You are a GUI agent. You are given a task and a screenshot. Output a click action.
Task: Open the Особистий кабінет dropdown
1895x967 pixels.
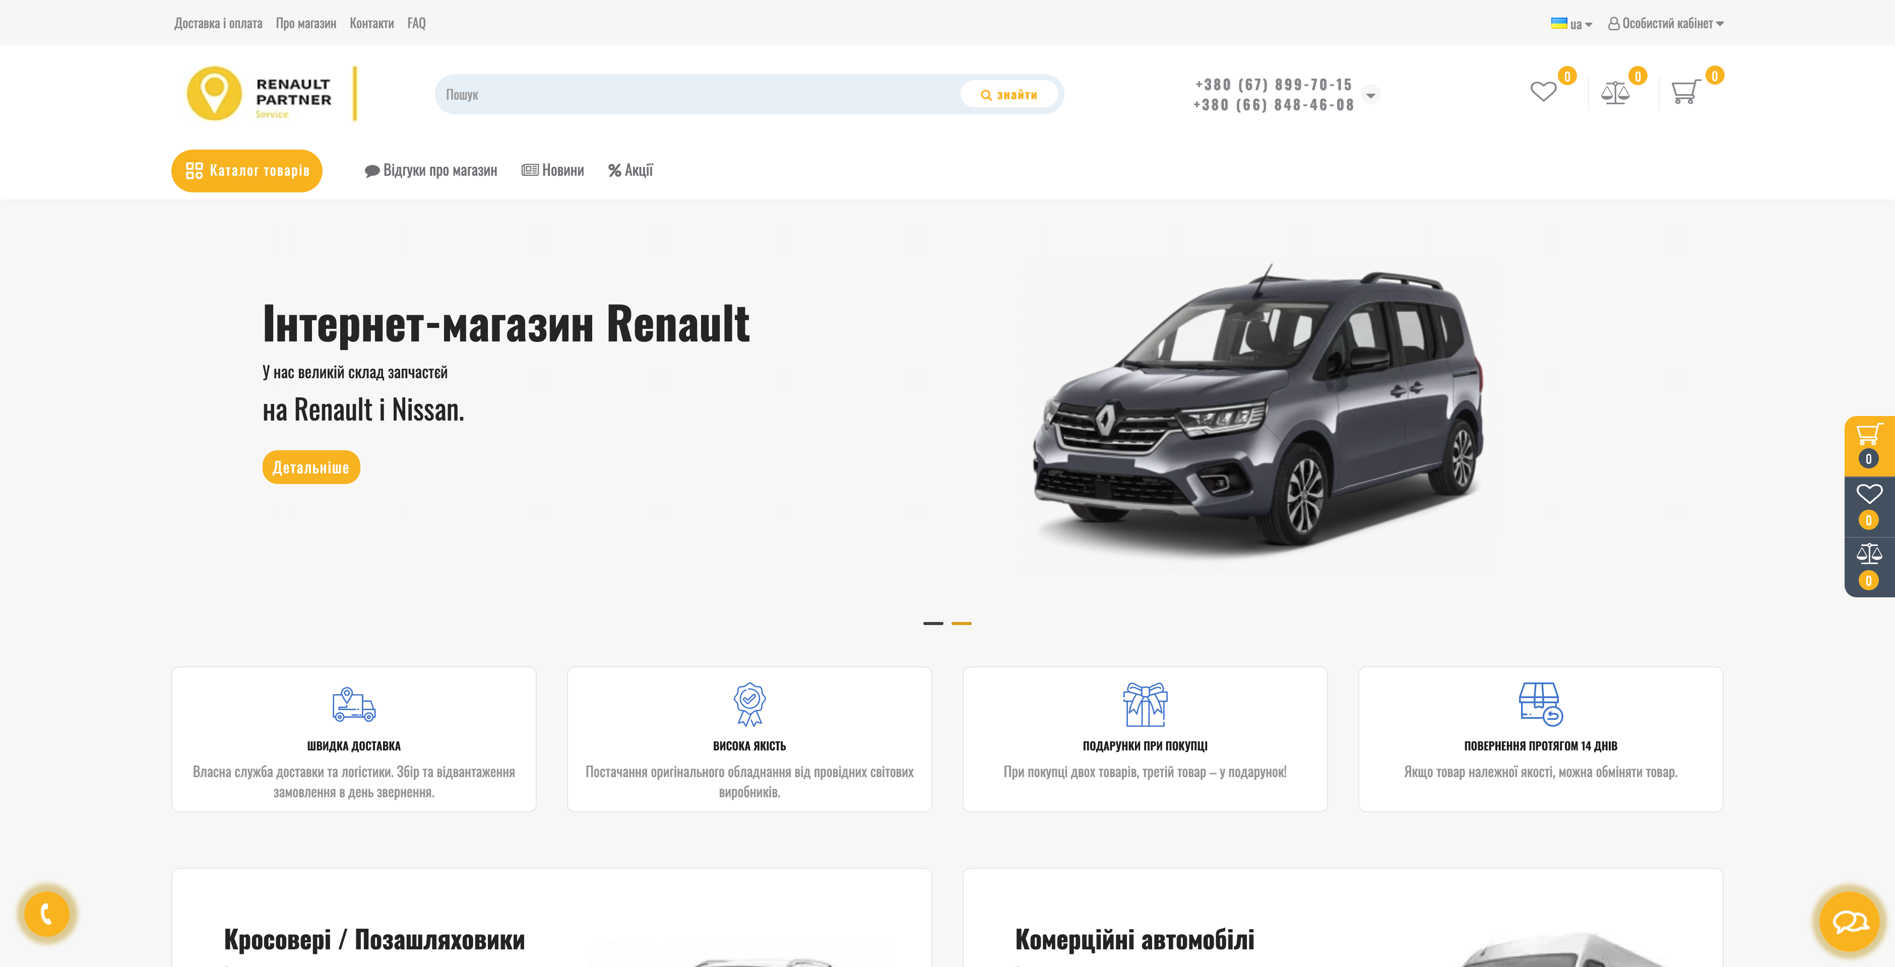(x=1665, y=24)
